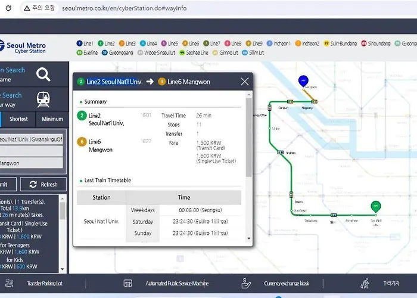Click the Submit button in sidebar

tap(8, 184)
